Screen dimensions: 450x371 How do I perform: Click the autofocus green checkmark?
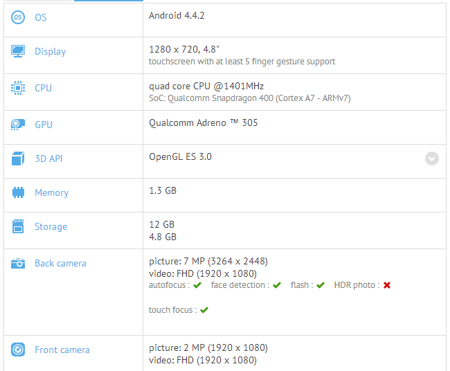(197, 285)
